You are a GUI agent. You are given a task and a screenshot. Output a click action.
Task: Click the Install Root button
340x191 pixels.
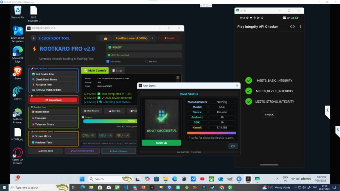click(x=54, y=112)
